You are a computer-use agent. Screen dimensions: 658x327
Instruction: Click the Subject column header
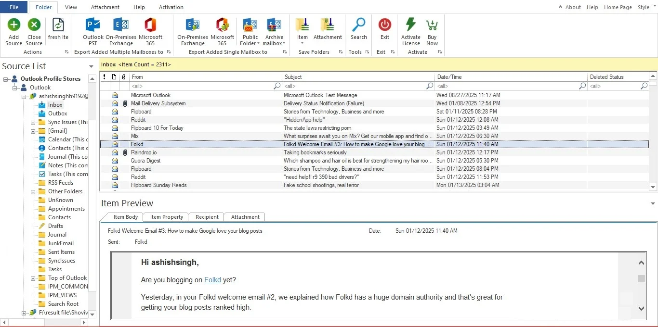pyautogui.click(x=358, y=77)
